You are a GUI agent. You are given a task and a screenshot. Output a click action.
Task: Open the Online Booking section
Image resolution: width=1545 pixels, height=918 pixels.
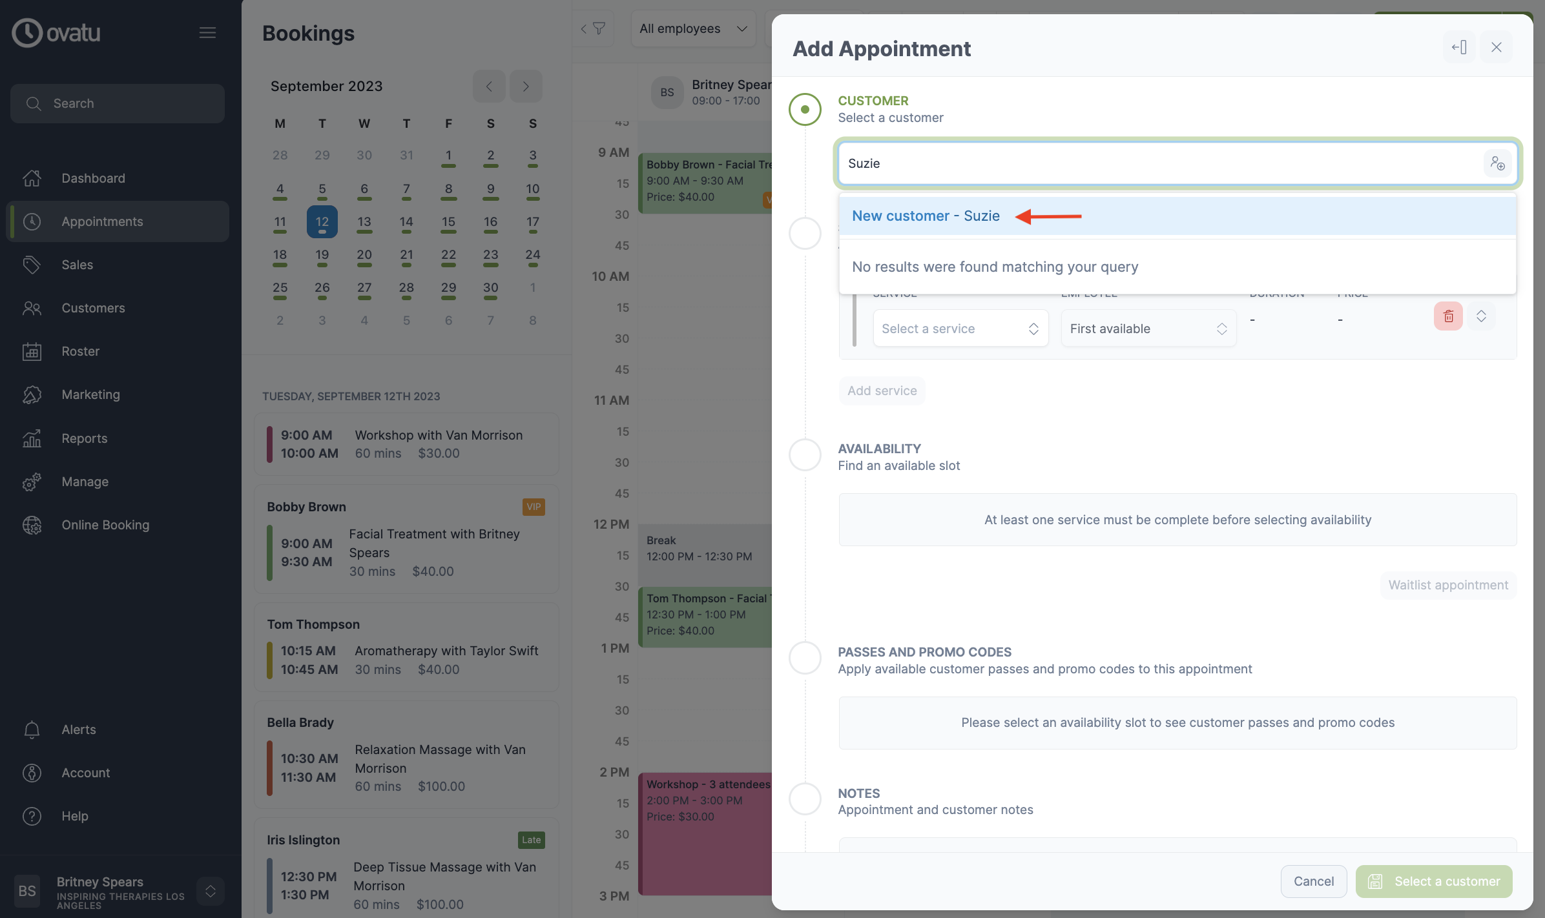coord(106,525)
